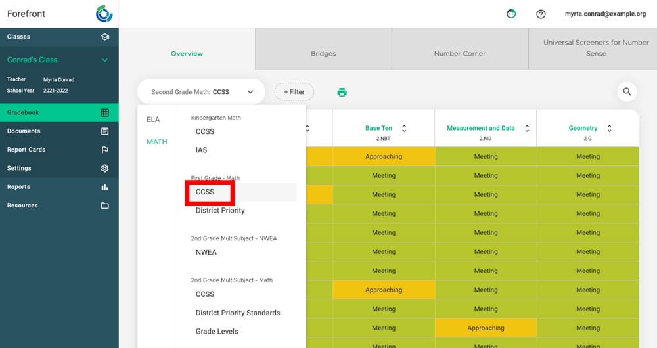Open the help question mark icon
Viewport: 657px width, 348px height.
(541, 14)
